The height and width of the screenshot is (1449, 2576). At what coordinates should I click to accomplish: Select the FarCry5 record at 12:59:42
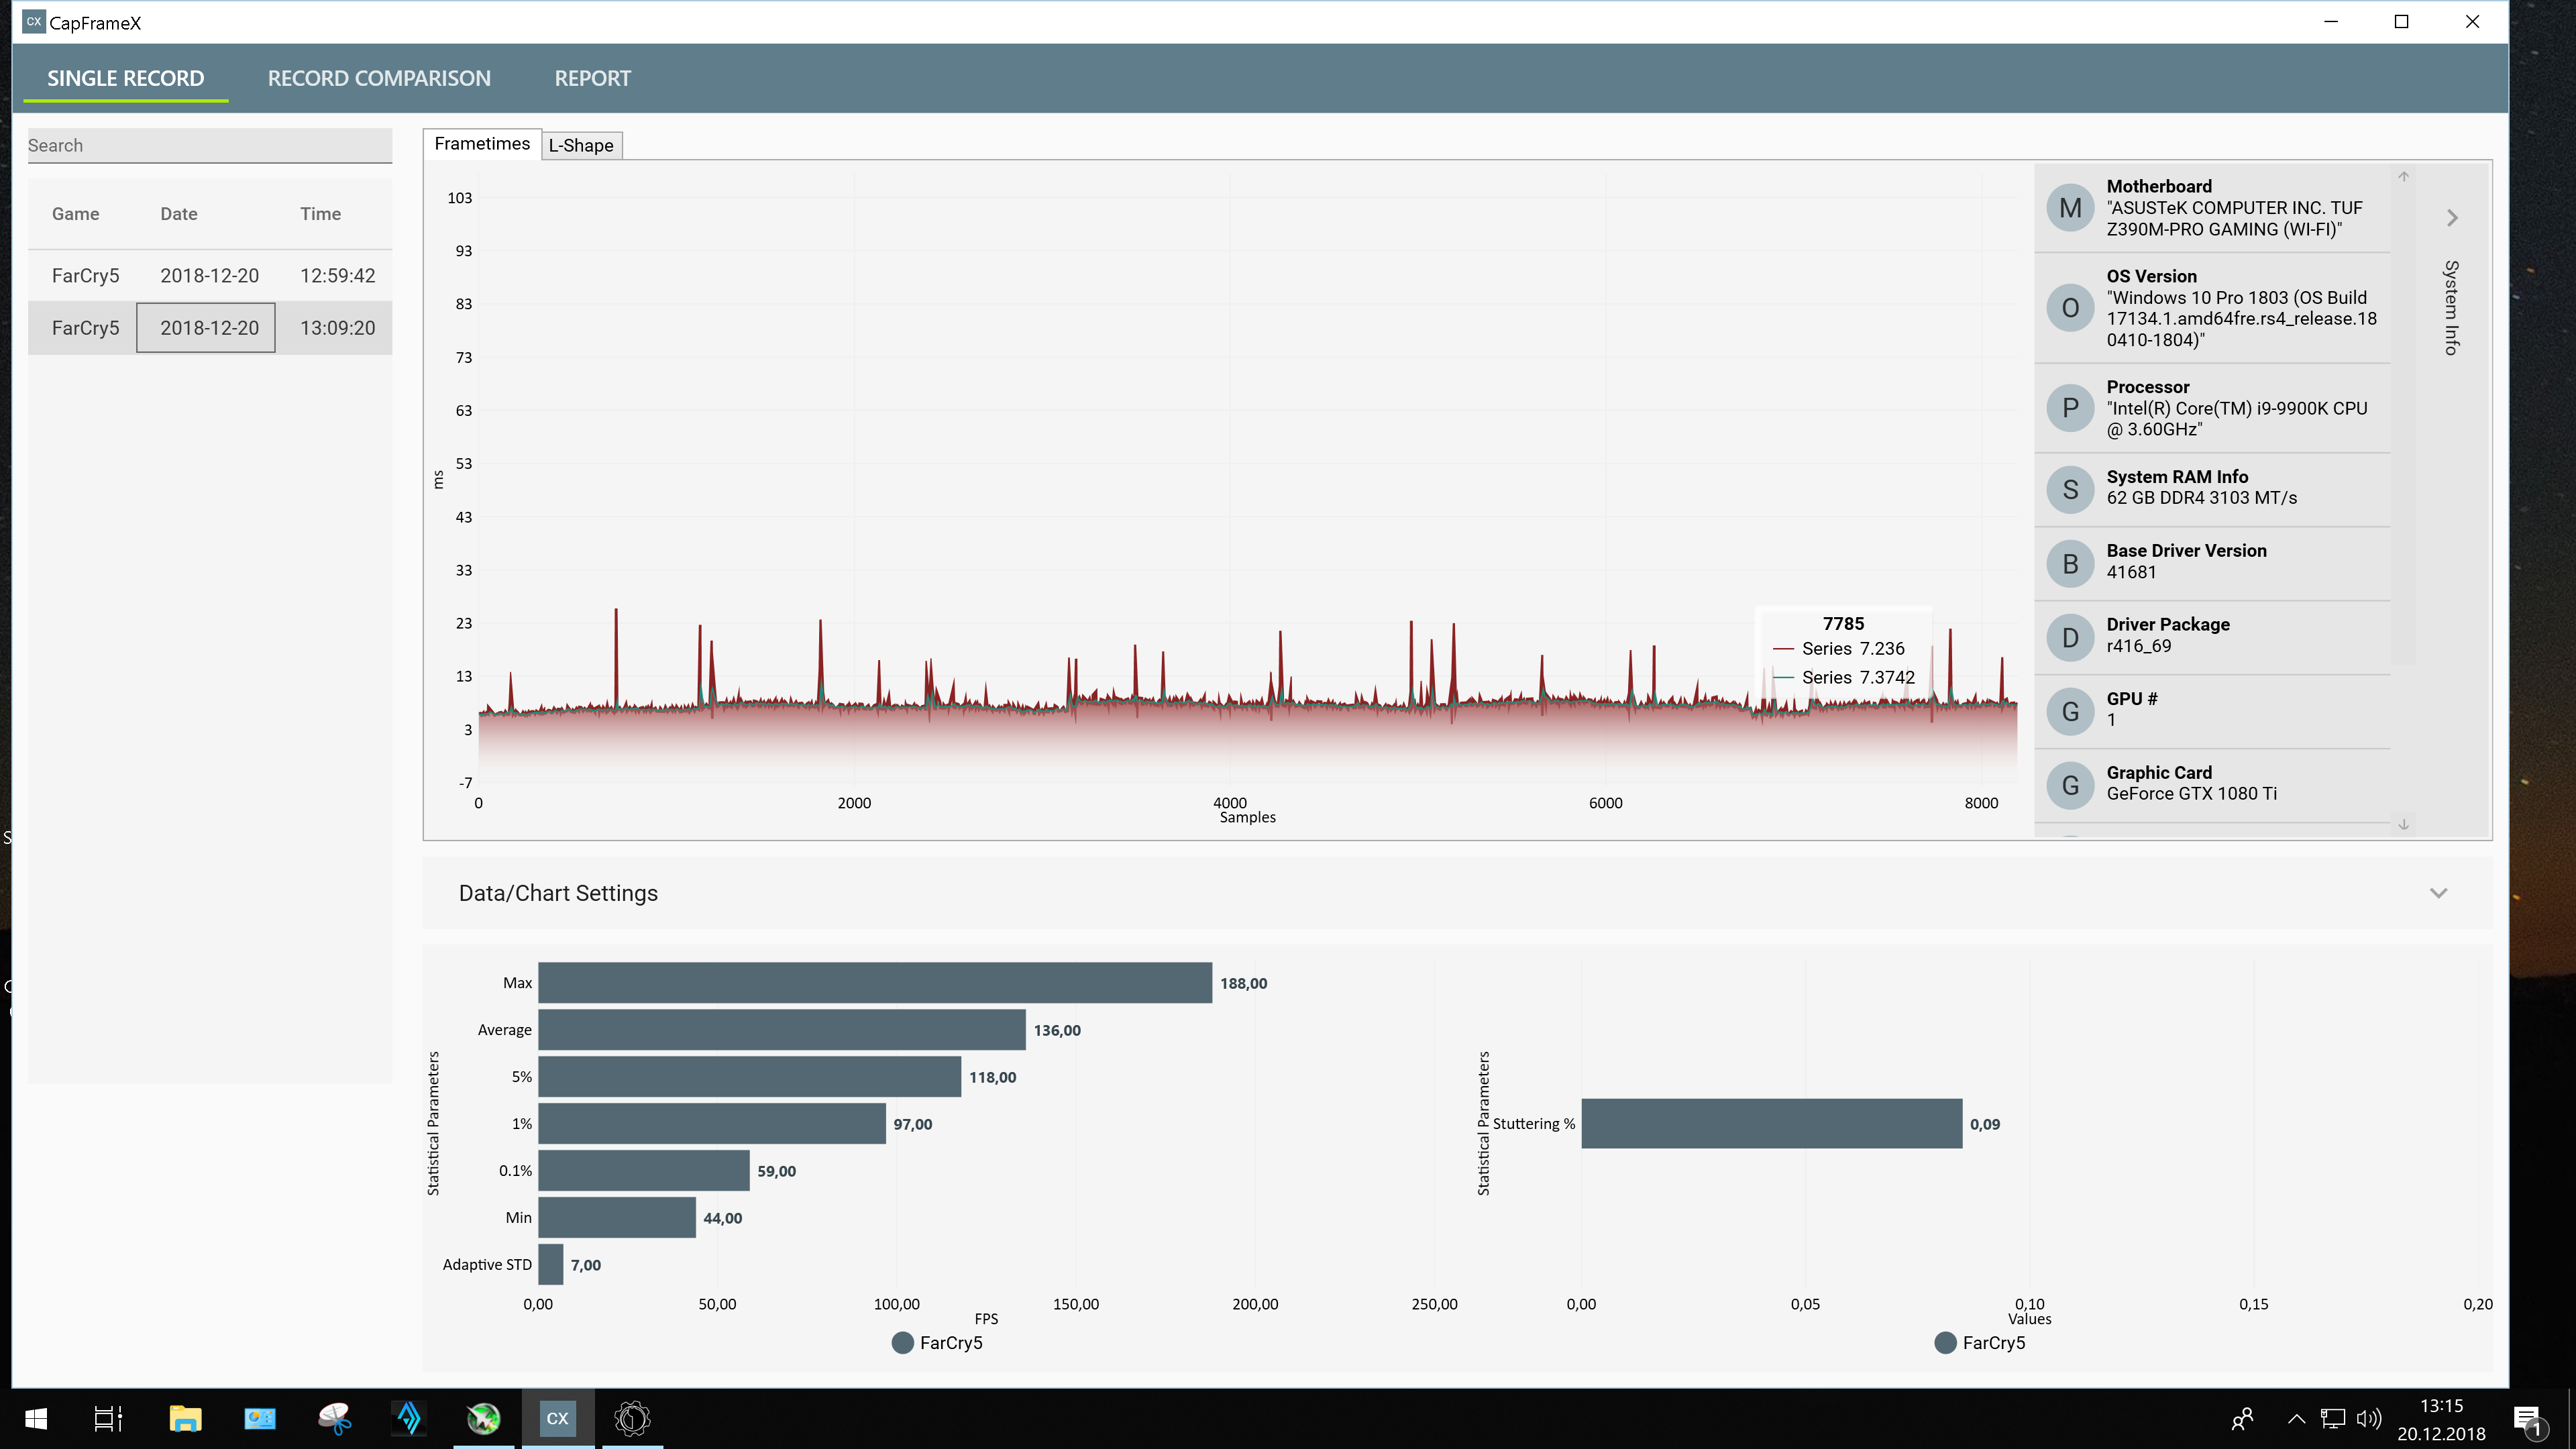coord(210,275)
